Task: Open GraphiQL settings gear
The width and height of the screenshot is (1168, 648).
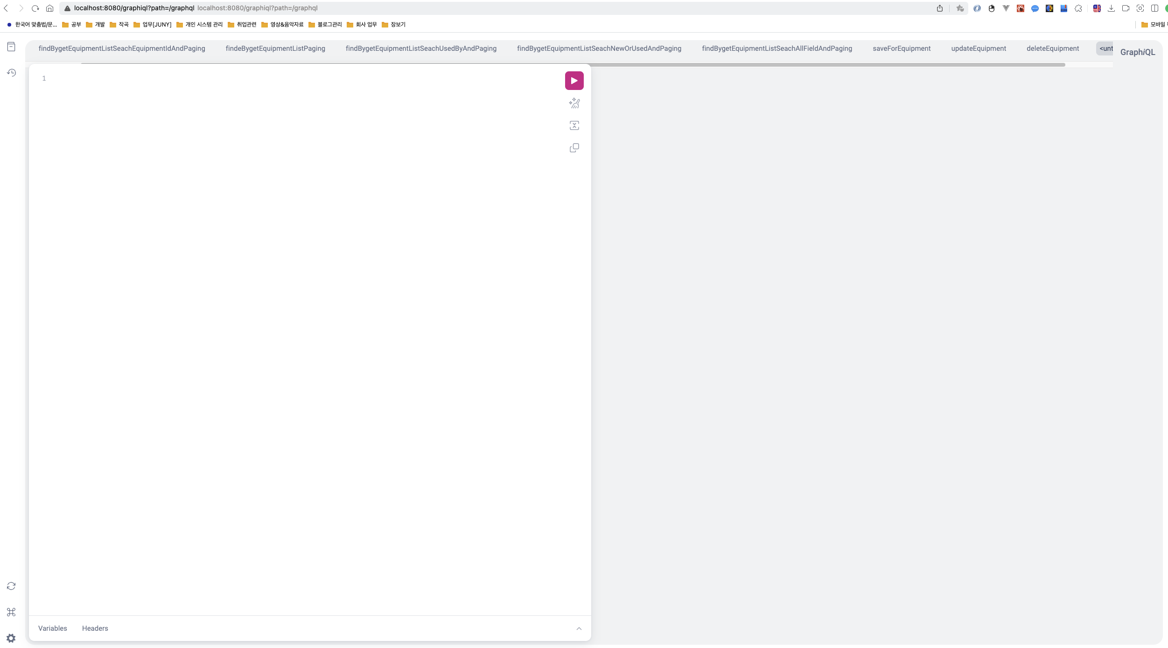Action: [11, 638]
